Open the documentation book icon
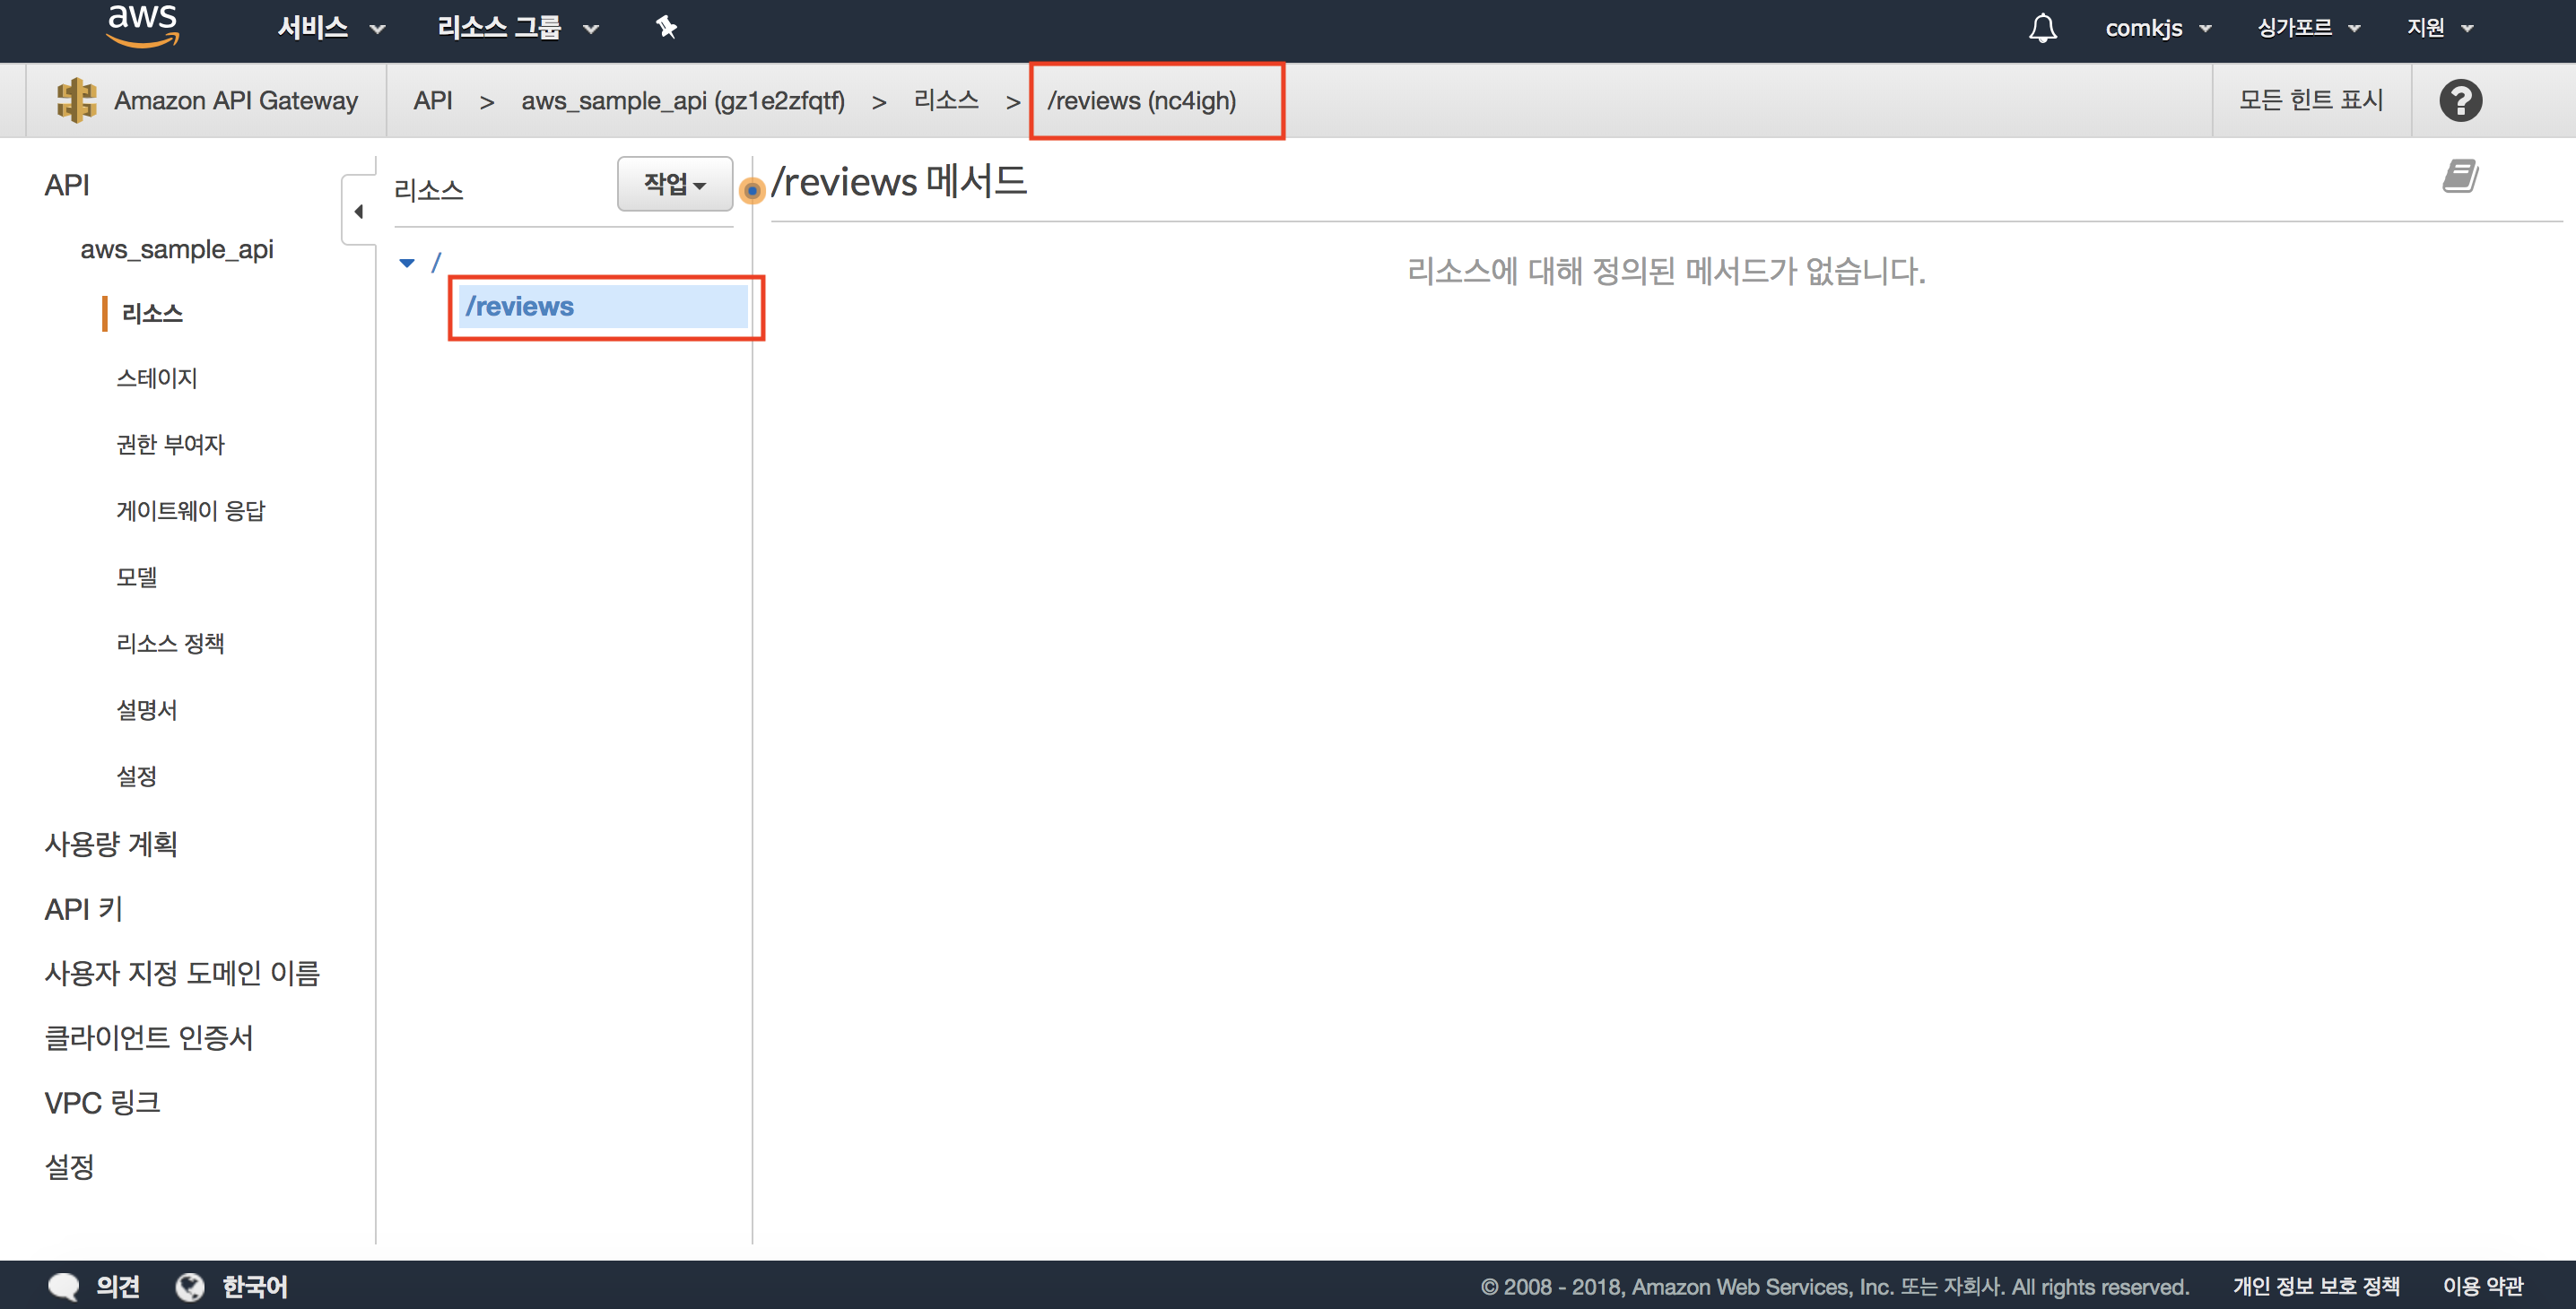This screenshot has height=1309, width=2576. click(2460, 177)
